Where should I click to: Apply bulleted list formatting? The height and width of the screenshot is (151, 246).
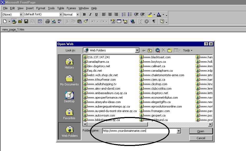(x=130, y=14)
